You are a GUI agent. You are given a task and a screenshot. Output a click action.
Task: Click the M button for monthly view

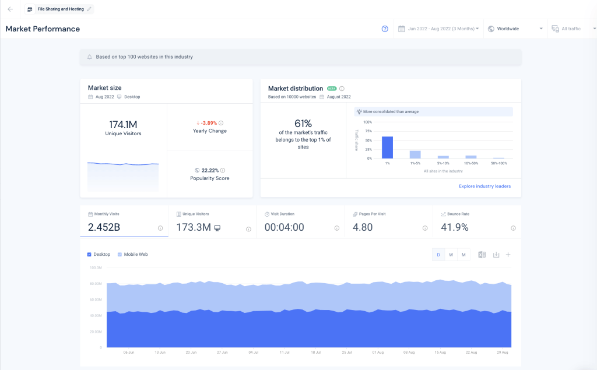pos(463,254)
